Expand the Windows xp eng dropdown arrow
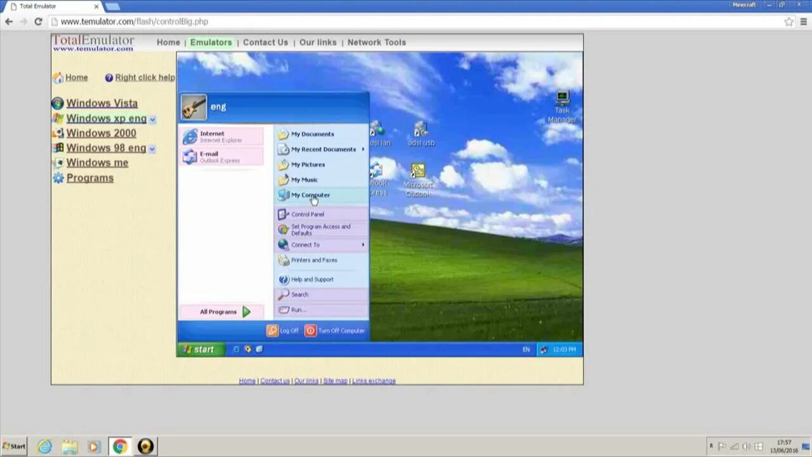812x457 pixels. tap(152, 119)
